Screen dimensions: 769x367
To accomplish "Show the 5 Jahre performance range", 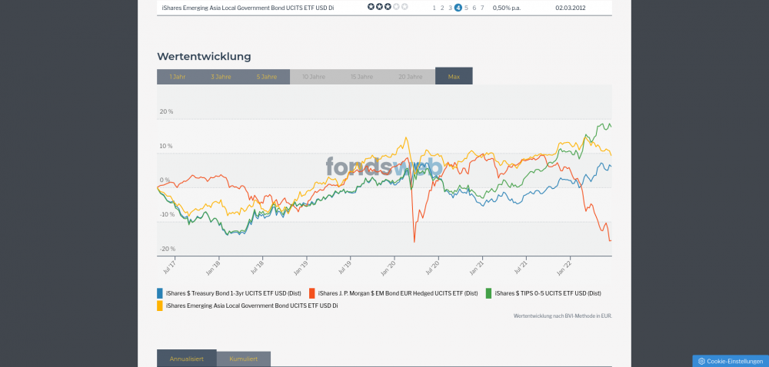I will (x=267, y=77).
